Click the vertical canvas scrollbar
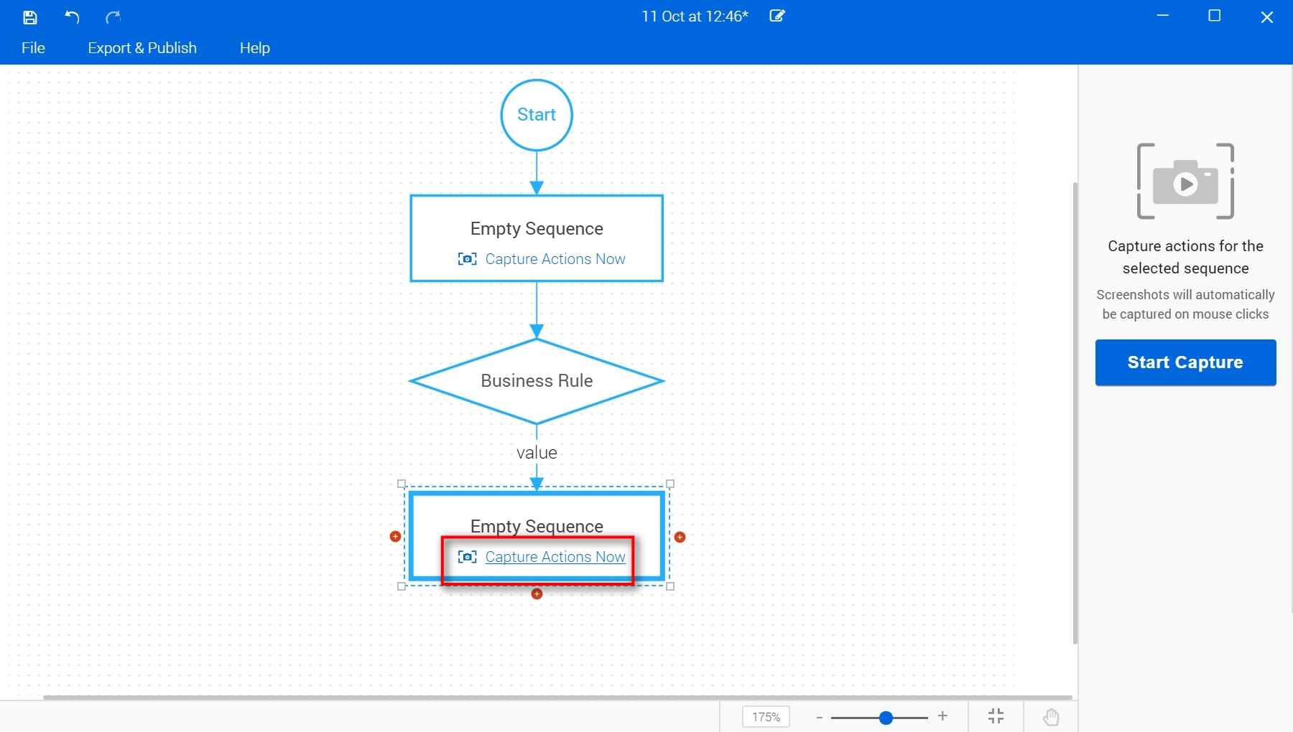This screenshot has height=732, width=1293. [x=1075, y=413]
